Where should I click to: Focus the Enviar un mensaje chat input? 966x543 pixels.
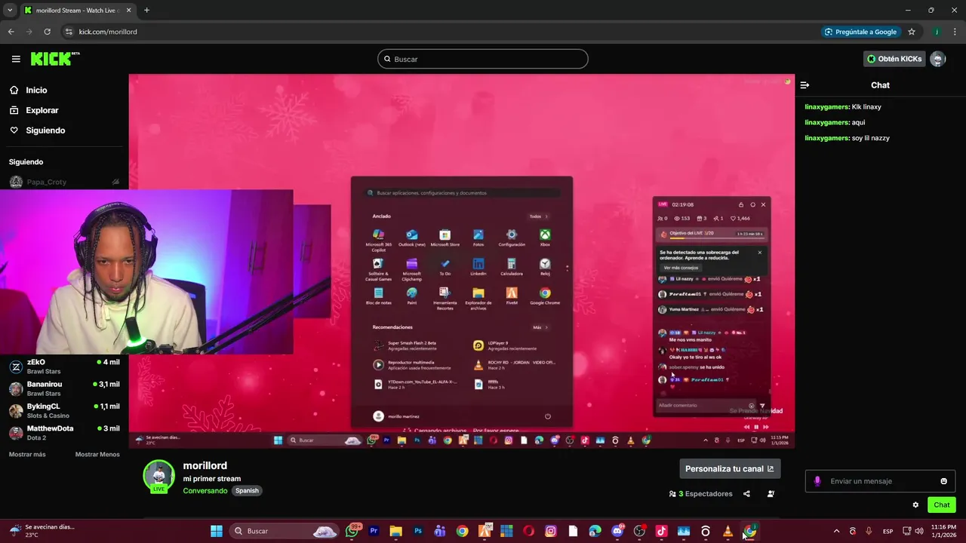880,481
